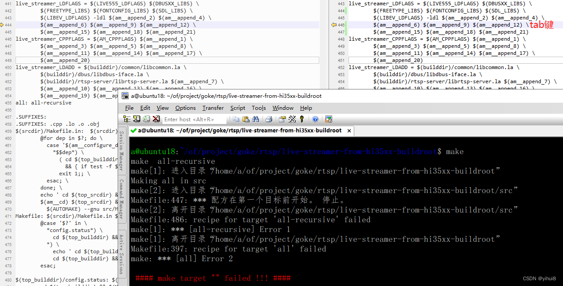Image resolution: width=563 pixels, height=286 pixels.
Task: Click right pane line 451 $(am__append_20)
Action: point(398,60)
